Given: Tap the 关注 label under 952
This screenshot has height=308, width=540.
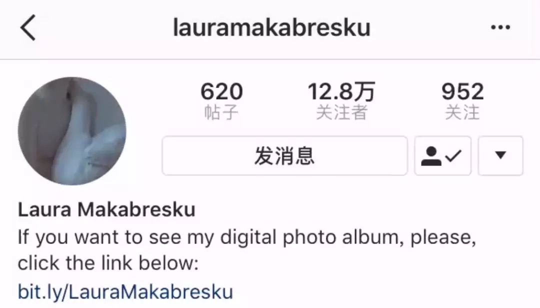Looking at the screenshot, I should (462, 112).
